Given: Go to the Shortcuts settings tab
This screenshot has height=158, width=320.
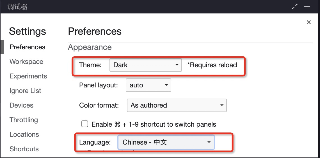Looking at the screenshot, I should 24,149.
